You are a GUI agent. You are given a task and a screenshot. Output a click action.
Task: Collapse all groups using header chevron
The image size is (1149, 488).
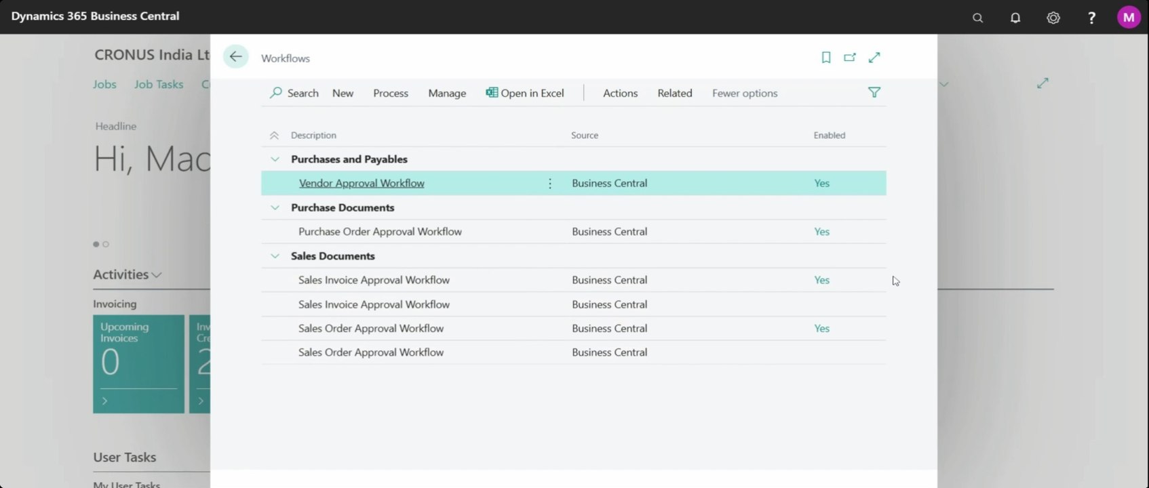tap(274, 136)
